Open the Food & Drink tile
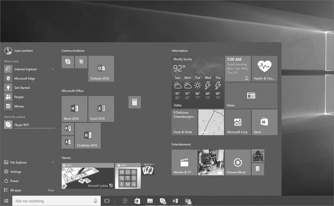This screenshot has width=334, height=206. point(184,122)
